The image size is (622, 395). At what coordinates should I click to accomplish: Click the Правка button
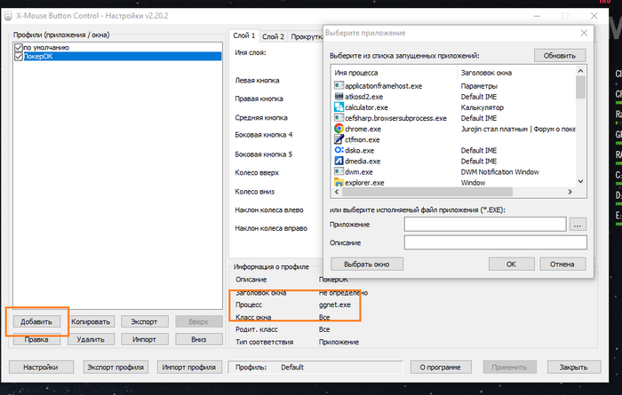click(36, 340)
